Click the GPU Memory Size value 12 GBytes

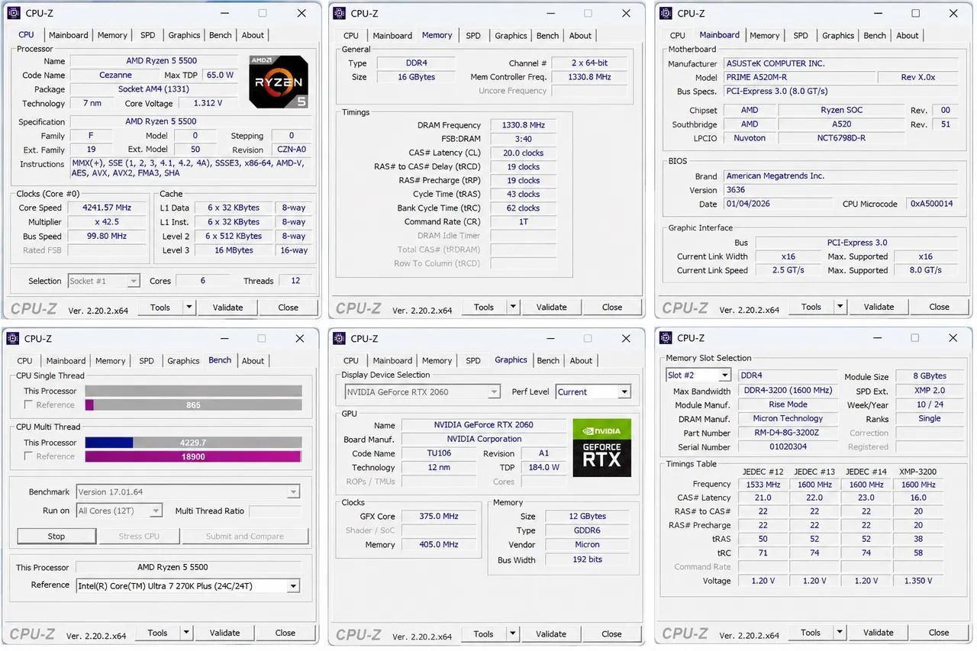(x=587, y=517)
